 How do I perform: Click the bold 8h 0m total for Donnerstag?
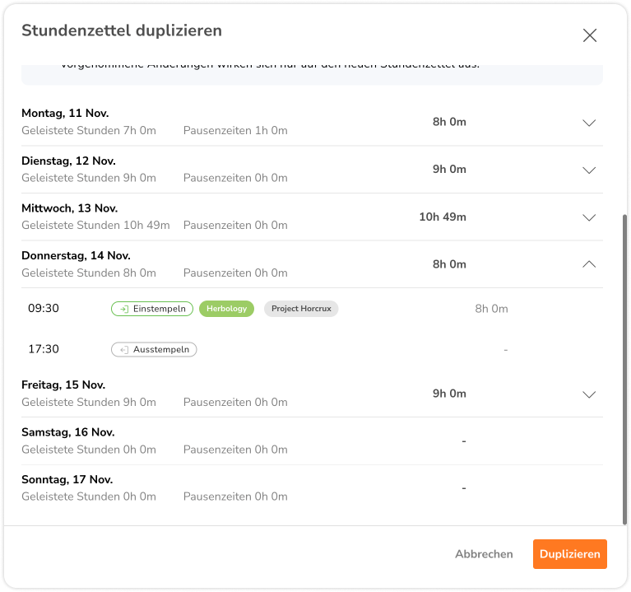[x=449, y=264]
